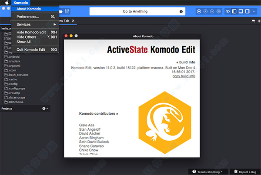
Task: Expand the .bash_sessions folder arrow
Action: tap(3, 75)
